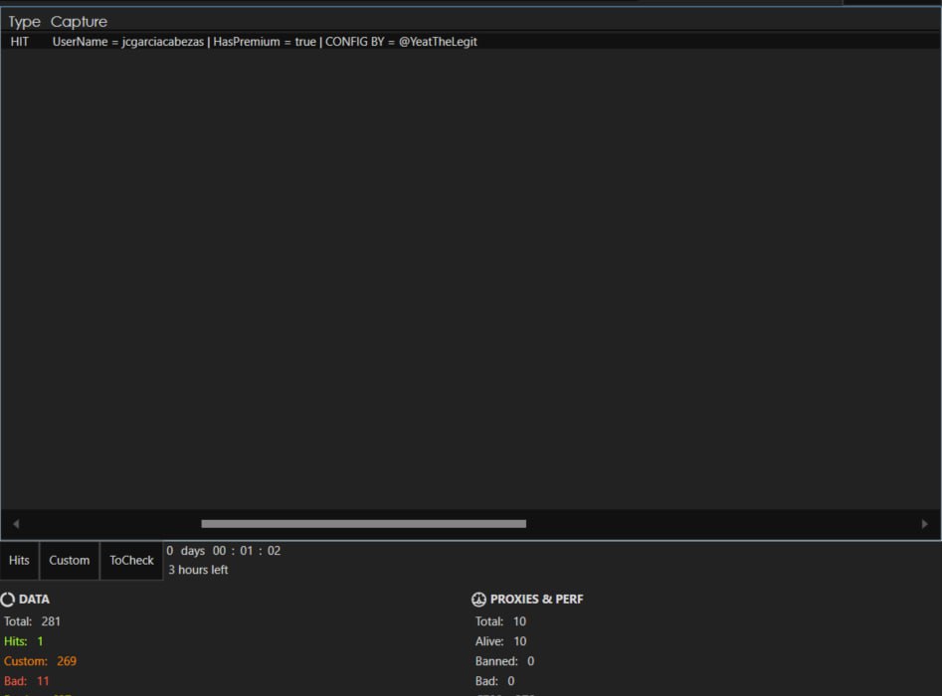The height and width of the screenshot is (696, 942).
Task: Click the Custom 269 counter
Action: point(40,661)
